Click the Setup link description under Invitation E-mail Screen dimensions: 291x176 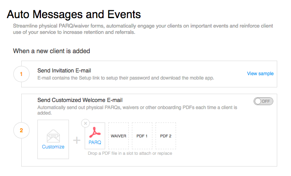pos(126,78)
